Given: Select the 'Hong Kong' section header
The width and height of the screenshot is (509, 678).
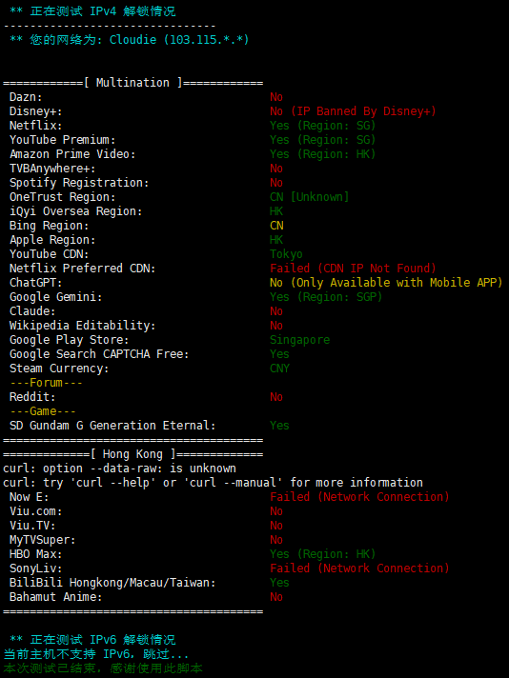Looking at the screenshot, I should coord(132,454).
